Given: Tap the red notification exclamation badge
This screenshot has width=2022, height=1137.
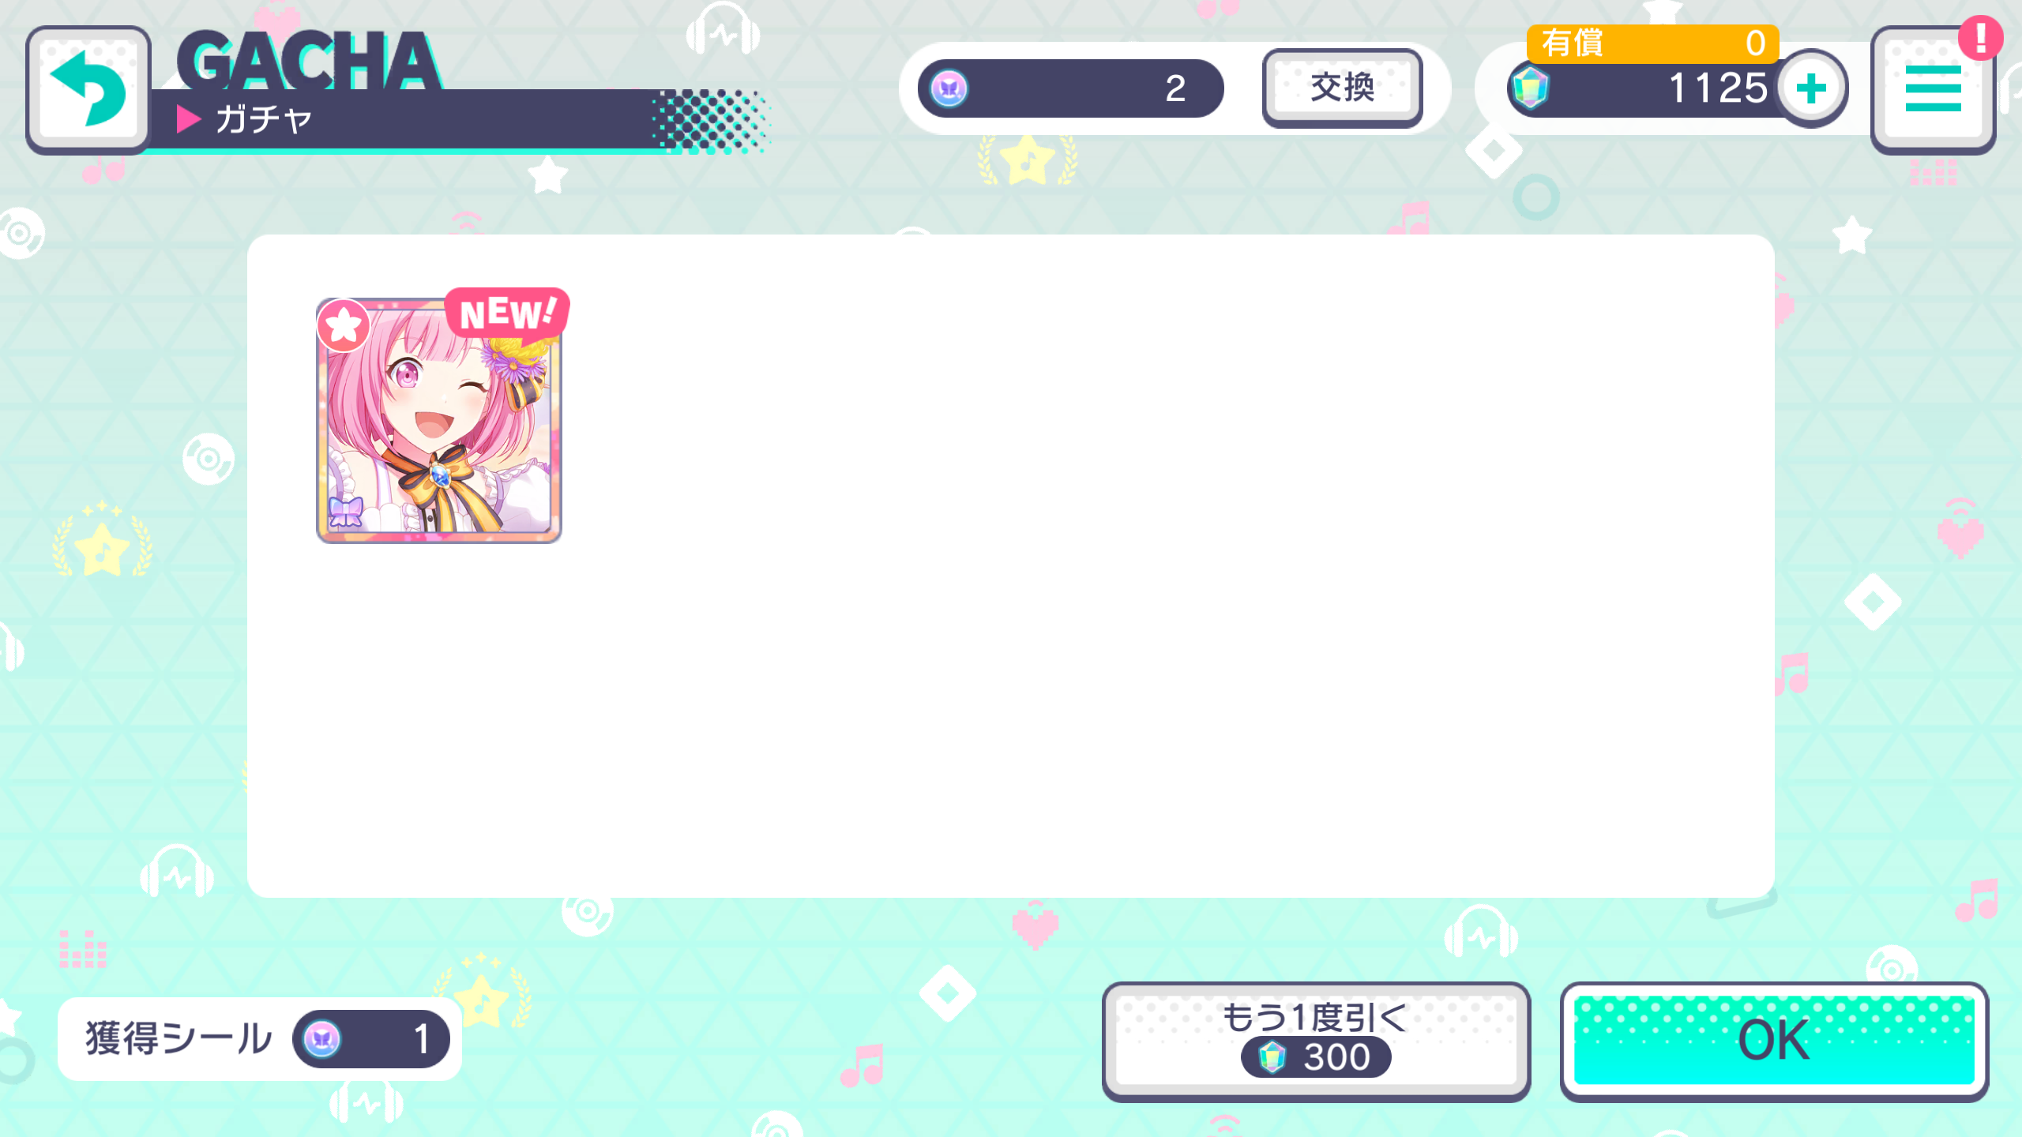Looking at the screenshot, I should point(1980,38).
